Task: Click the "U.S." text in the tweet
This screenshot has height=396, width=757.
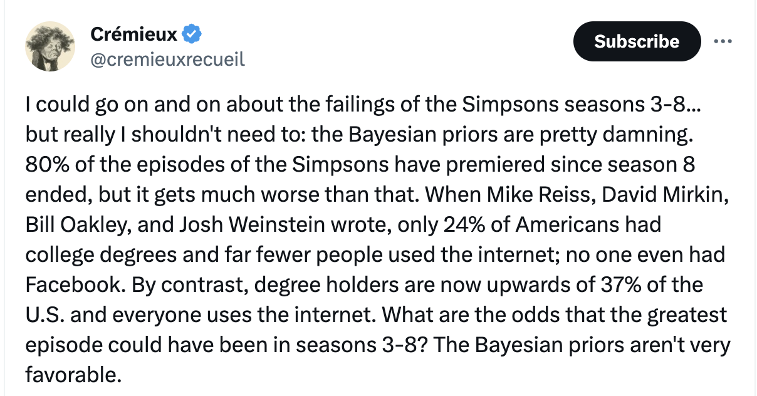Action: point(44,315)
